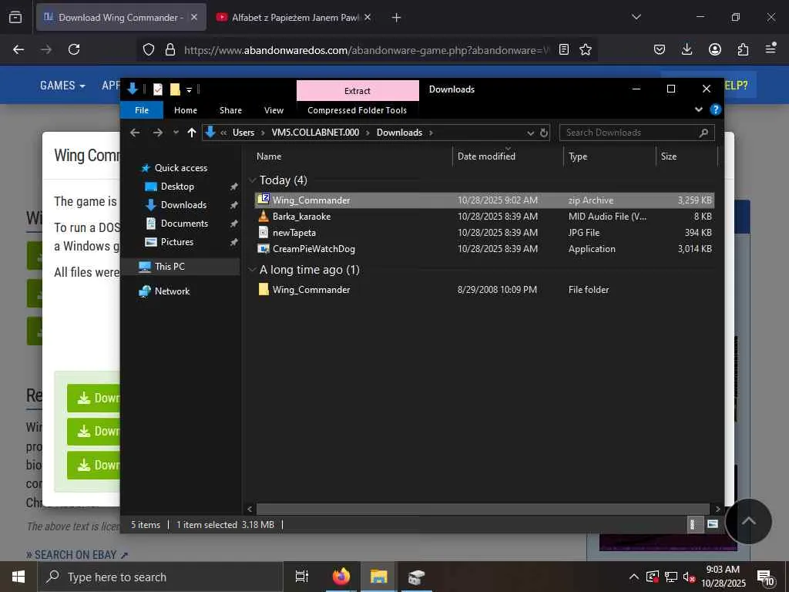Switch to Large icons view in status bar

(712, 524)
